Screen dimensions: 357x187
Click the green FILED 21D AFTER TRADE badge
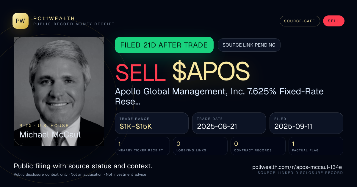click(164, 45)
